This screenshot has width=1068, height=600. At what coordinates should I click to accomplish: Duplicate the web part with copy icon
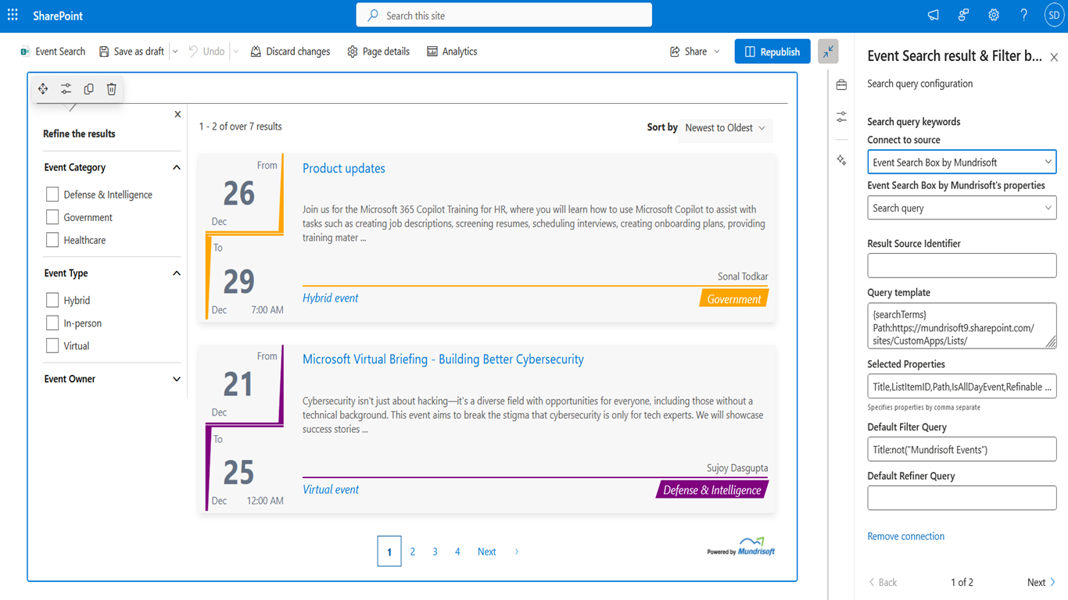[88, 89]
